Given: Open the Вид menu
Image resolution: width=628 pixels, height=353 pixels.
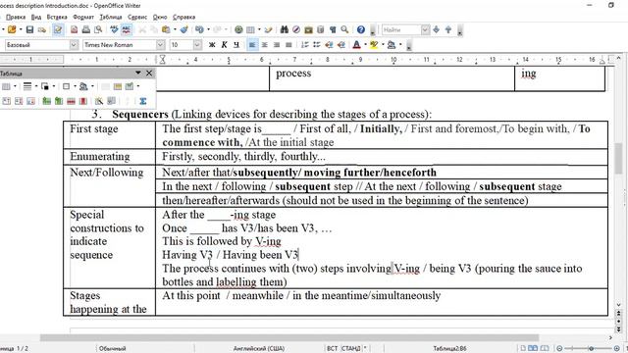Looking at the screenshot, I should coord(36,17).
